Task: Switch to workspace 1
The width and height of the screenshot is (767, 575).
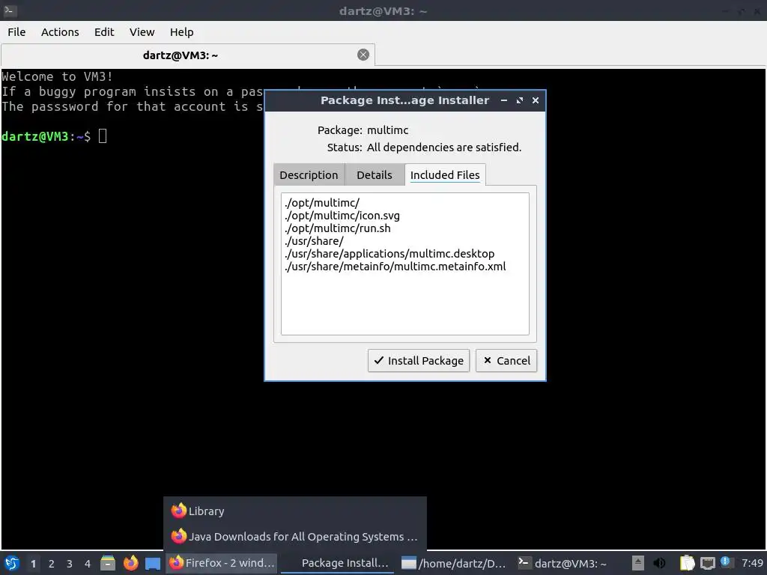Action: [x=33, y=564]
